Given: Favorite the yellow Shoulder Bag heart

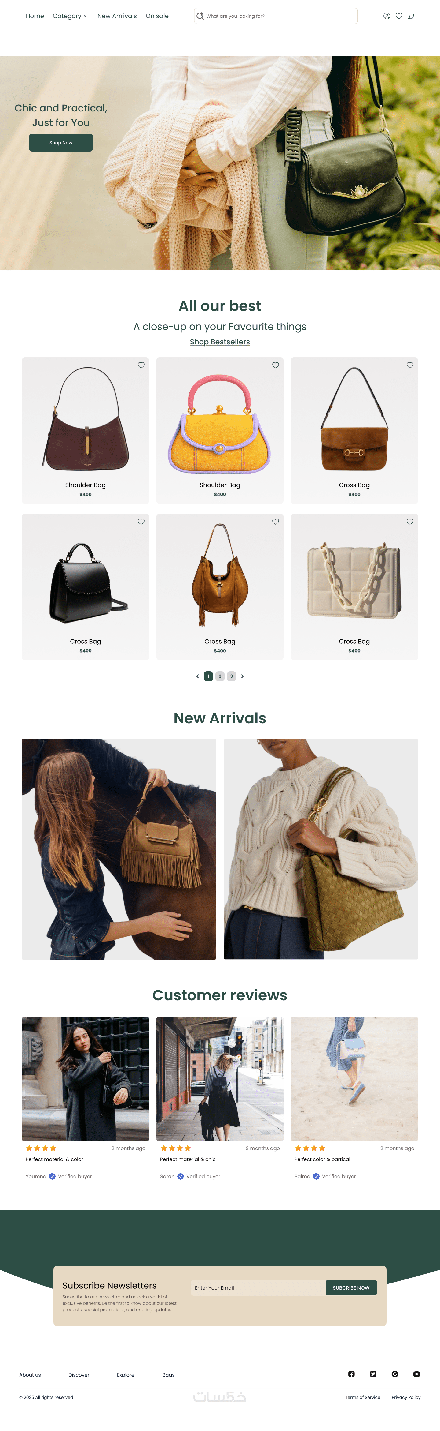Looking at the screenshot, I should (275, 365).
